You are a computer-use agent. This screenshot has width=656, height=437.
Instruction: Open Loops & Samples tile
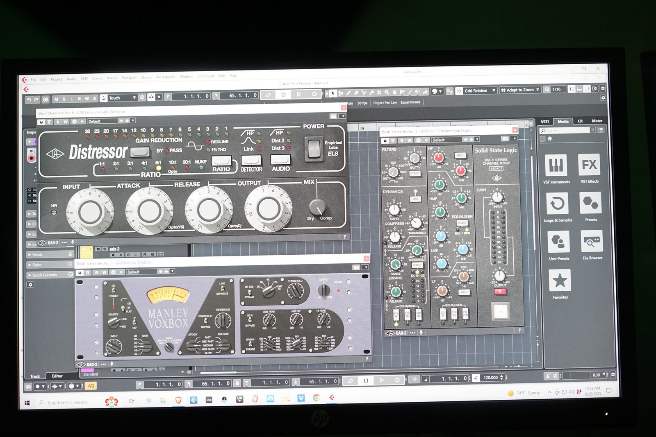tap(557, 207)
